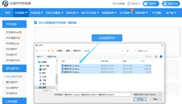Expand the address bar history chevron
182x104 pixels.
122,51
